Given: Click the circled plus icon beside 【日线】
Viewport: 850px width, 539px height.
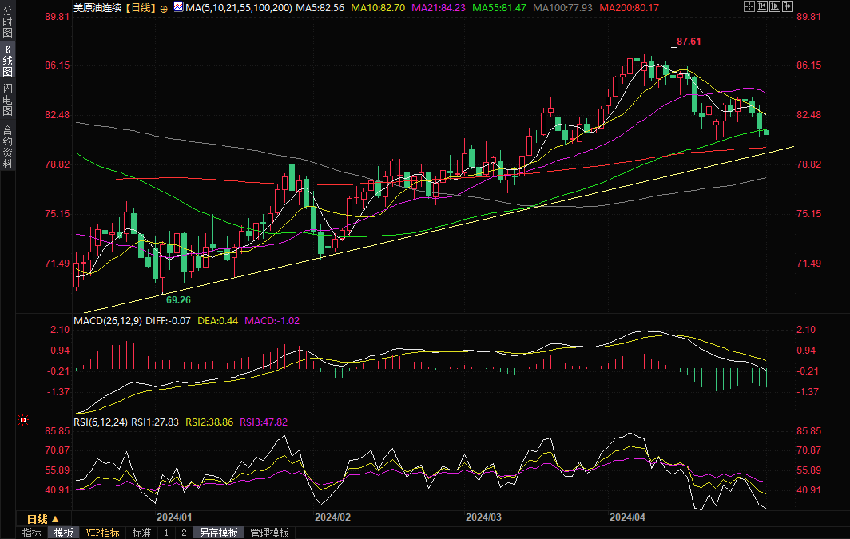Looking at the screenshot, I should (164, 7).
